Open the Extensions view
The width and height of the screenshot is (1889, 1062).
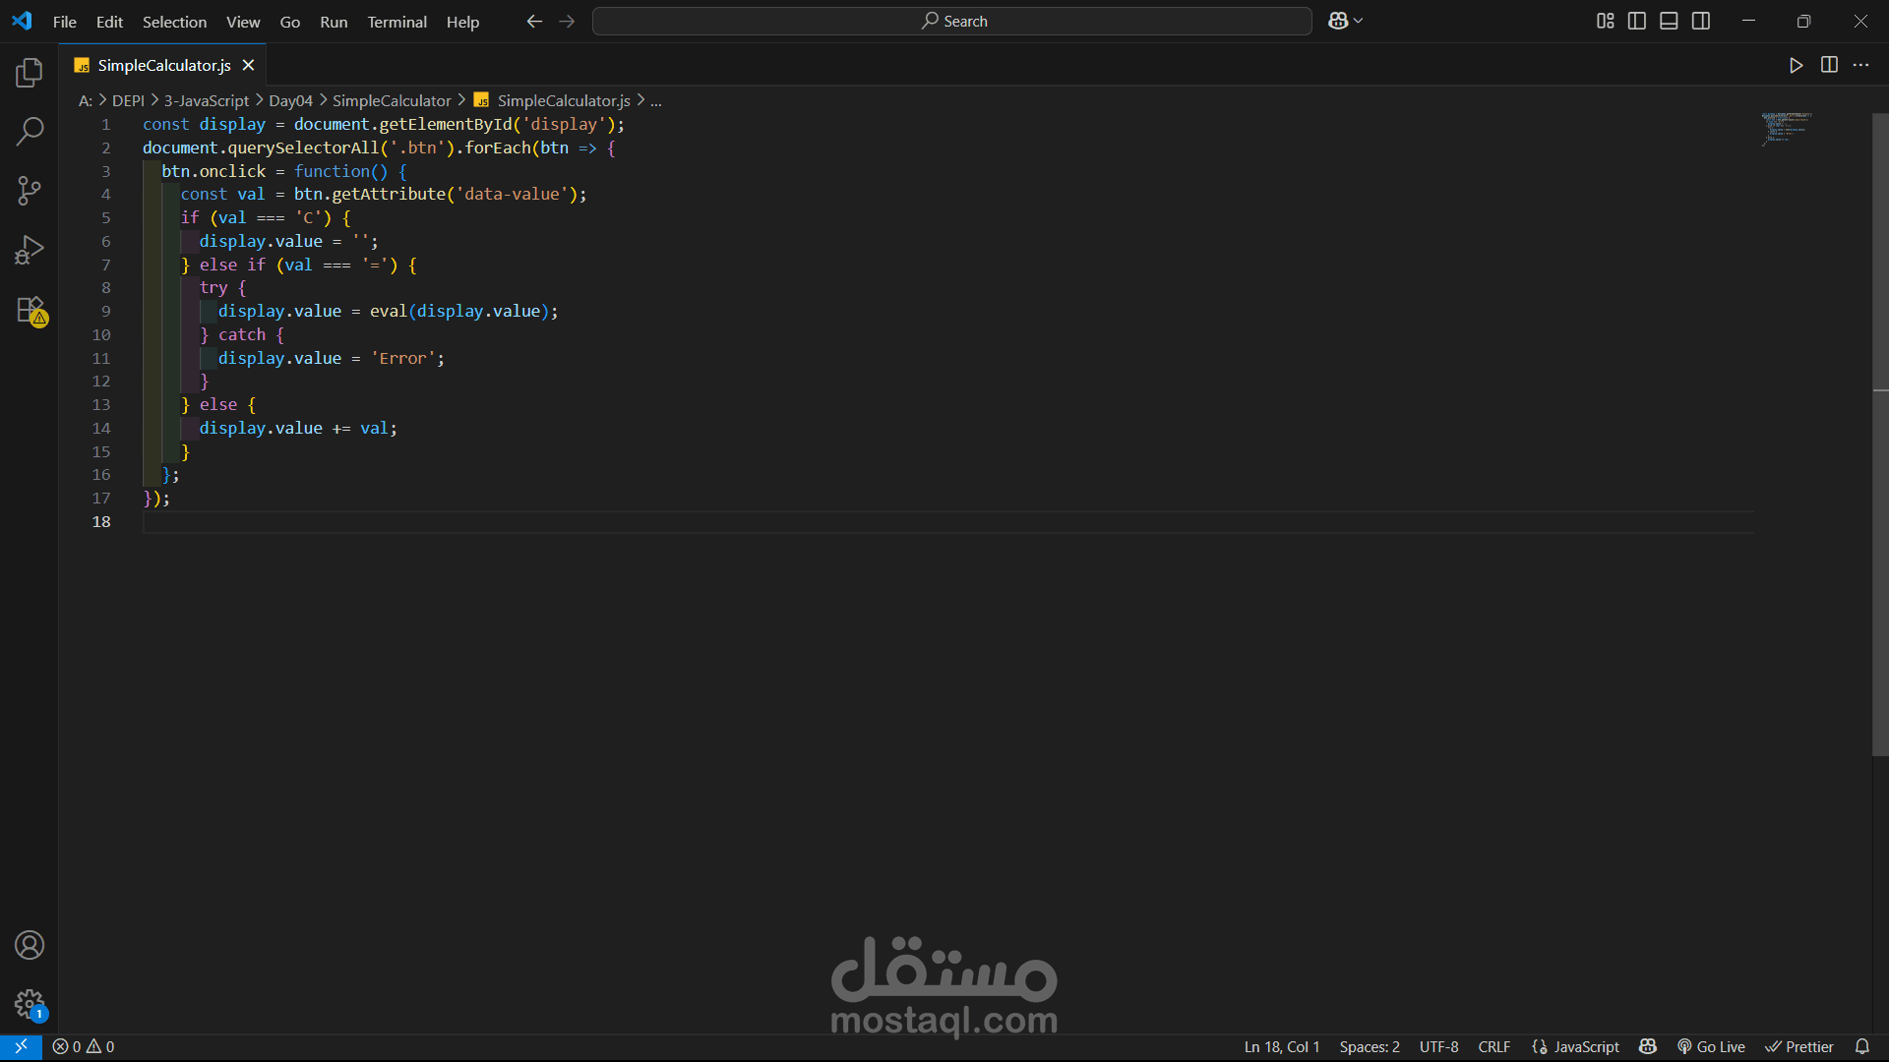tap(30, 310)
